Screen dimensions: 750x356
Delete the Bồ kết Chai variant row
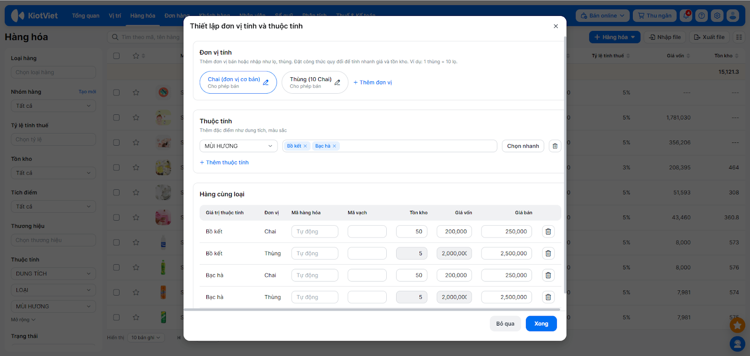click(x=548, y=231)
